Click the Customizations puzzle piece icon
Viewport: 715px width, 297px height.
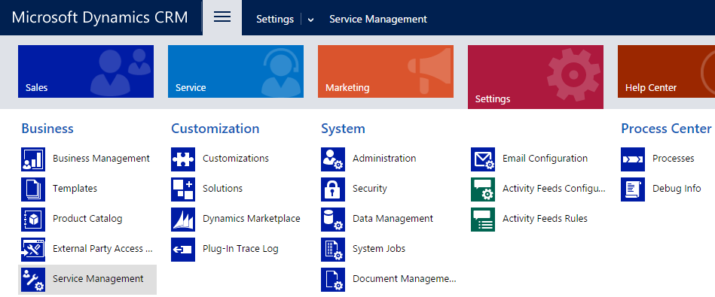[183, 159]
